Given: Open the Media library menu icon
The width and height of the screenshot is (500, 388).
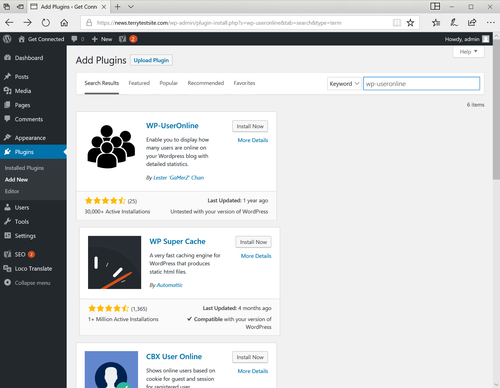Looking at the screenshot, I should pos(7,91).
